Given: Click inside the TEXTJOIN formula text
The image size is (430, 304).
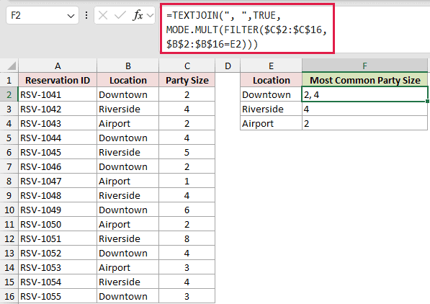Looking at the screenshot, I should click(247, 30).
